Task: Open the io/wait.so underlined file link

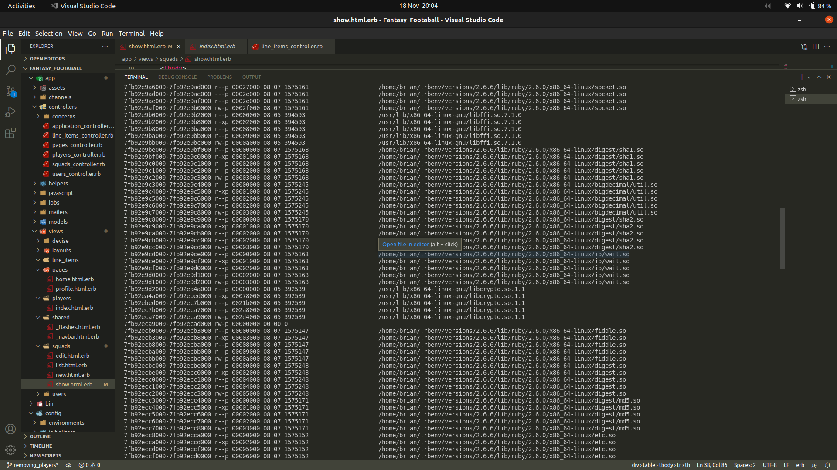Action: pos(504,254)
